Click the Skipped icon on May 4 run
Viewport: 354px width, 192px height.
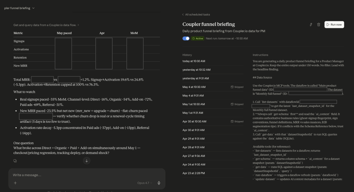[232, 87]
